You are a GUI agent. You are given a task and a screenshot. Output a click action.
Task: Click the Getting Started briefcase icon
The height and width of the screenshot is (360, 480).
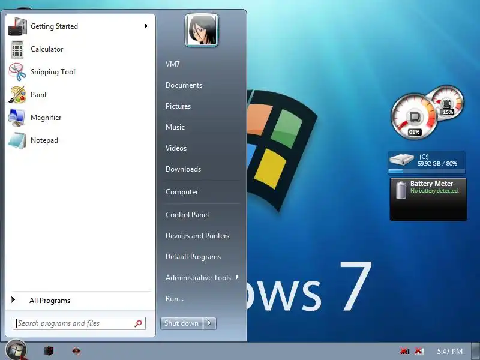coord(17,26)
